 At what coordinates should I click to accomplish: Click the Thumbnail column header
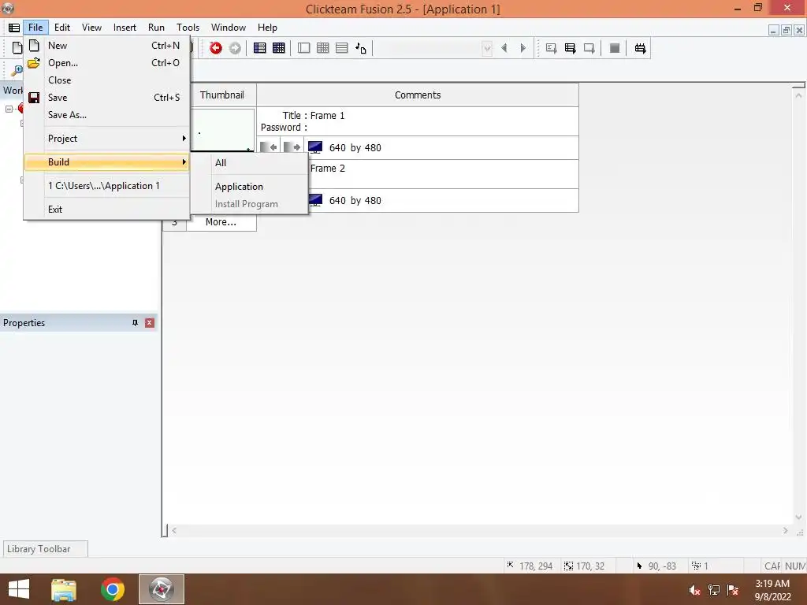pos(221,95)
